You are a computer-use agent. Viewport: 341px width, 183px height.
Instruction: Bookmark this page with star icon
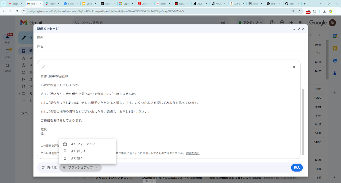[299, 11]
